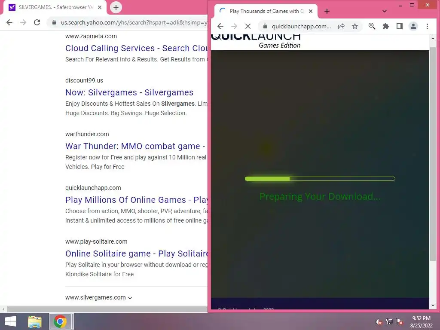Close the Play Thousands of Games tab

pos(311,11)
